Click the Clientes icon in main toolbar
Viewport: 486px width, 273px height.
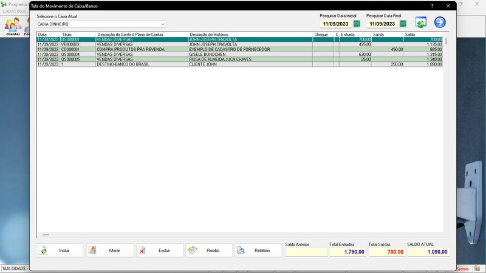pyautogui.click(x=13, y=27)
